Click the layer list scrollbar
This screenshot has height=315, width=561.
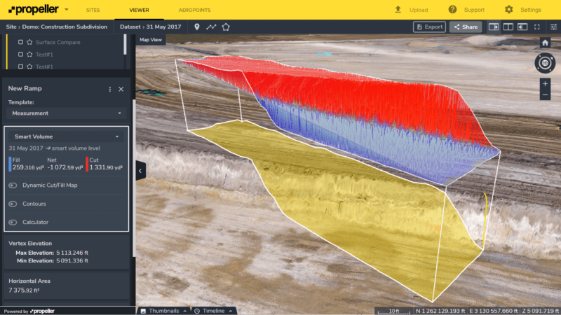tap(125, 45)
